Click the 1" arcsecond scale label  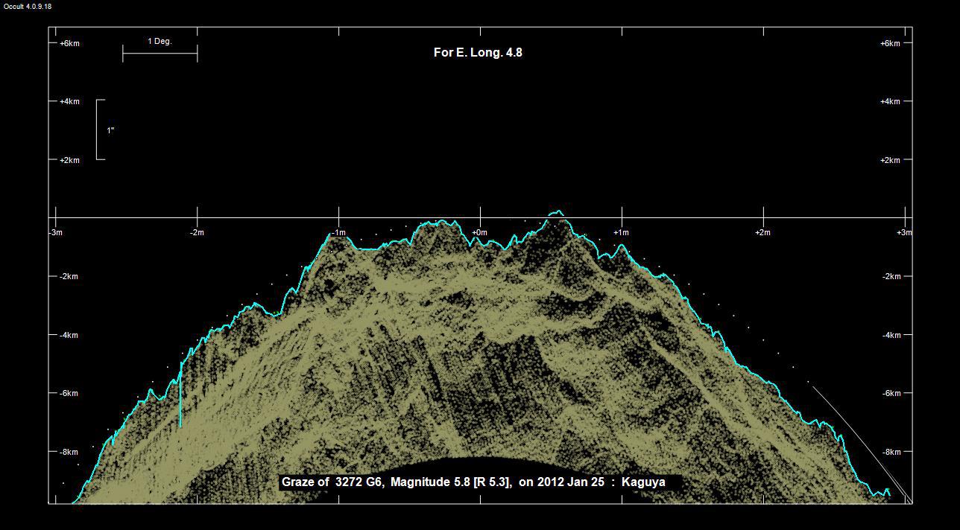(x=110, y=130)
